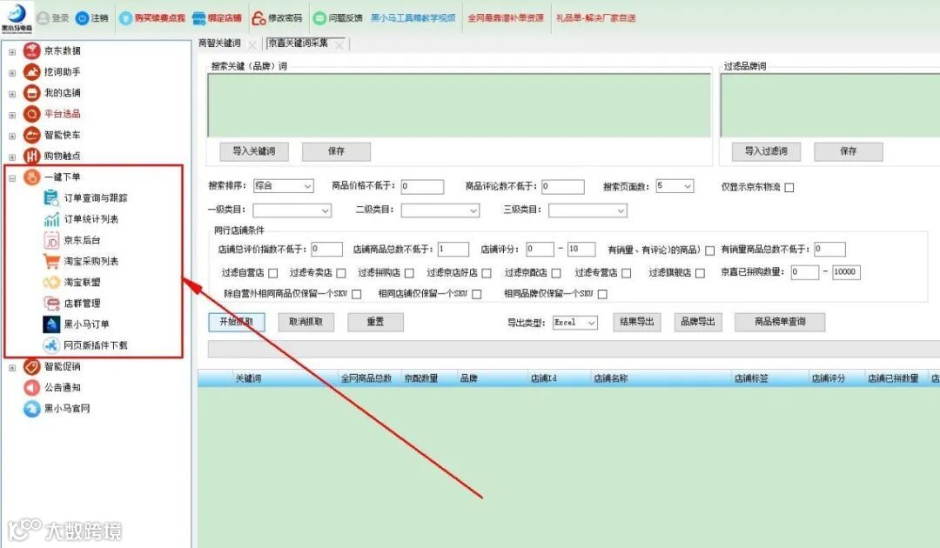The image size is (940, 548).
Task: Select the 我的店铺 shop icon
Action: (x=32, y=93)
